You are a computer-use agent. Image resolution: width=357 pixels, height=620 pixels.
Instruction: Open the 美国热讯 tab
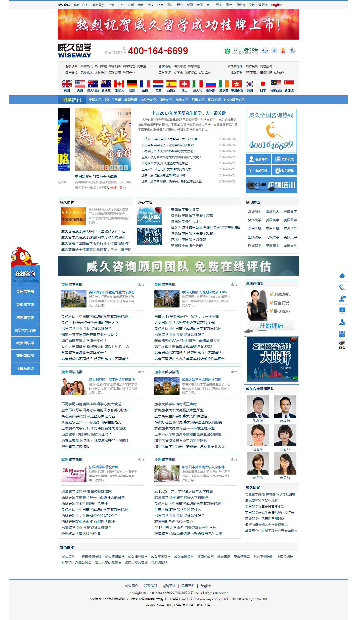coord(130,100)
